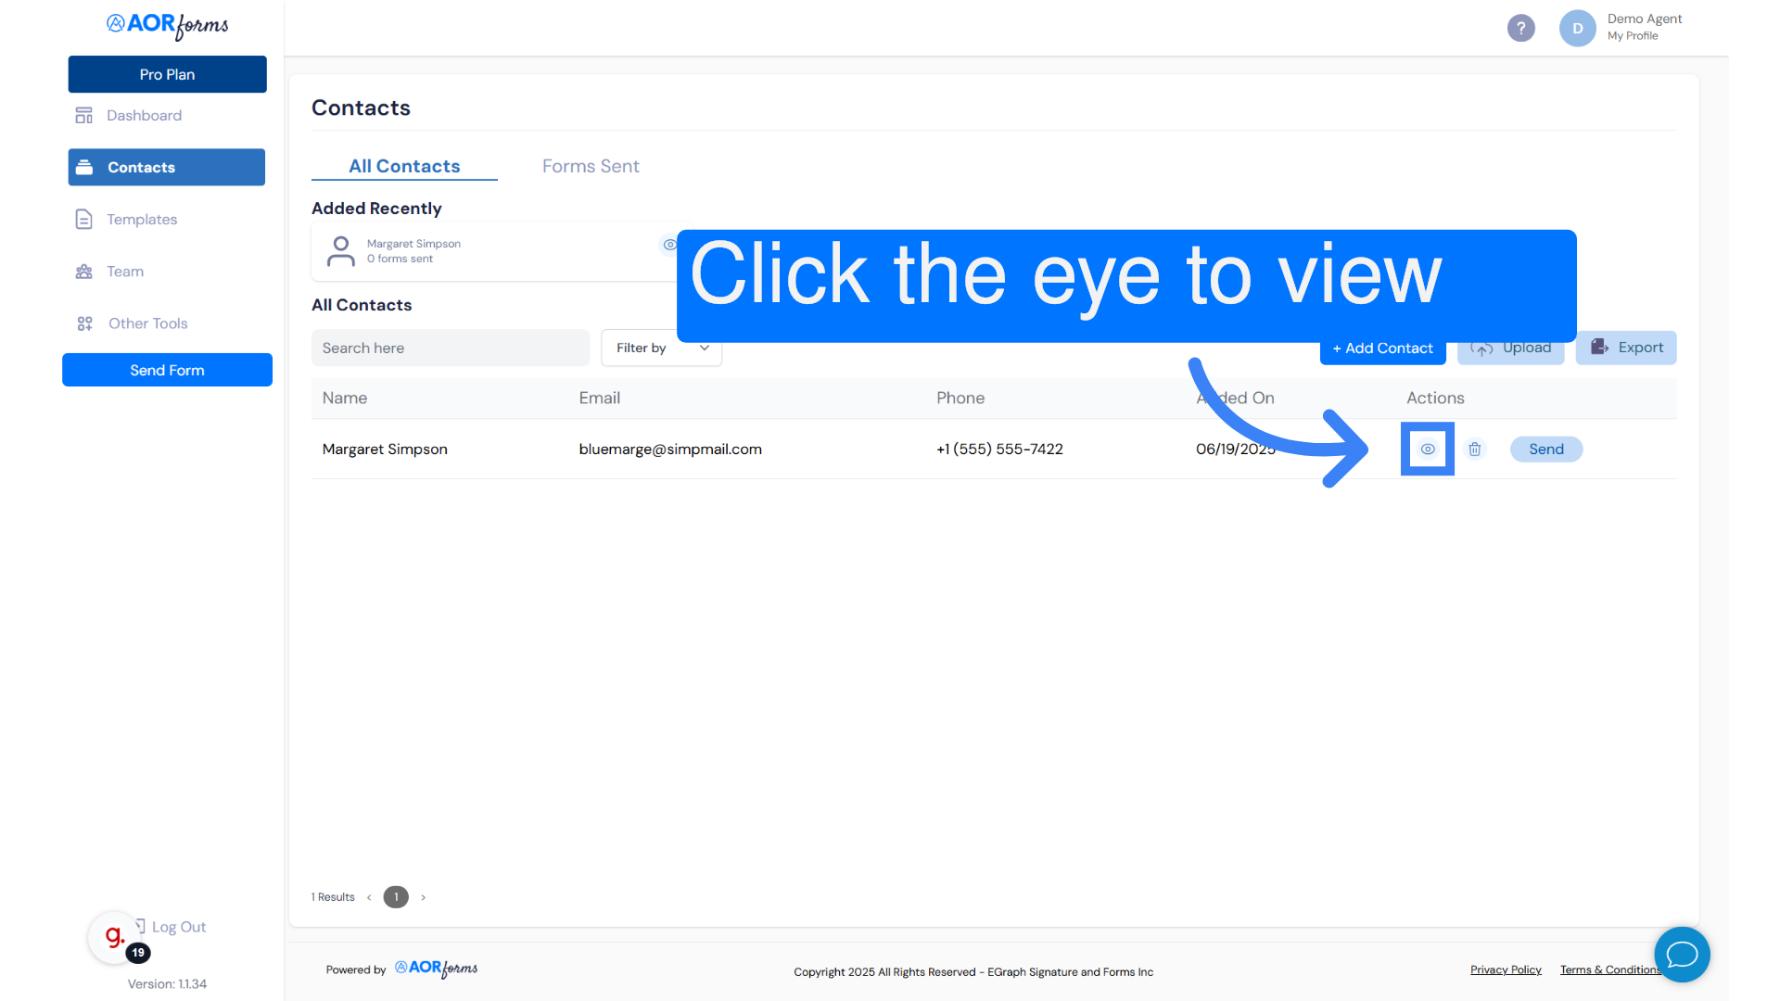Go to next results page arrow

pos(424,897)
